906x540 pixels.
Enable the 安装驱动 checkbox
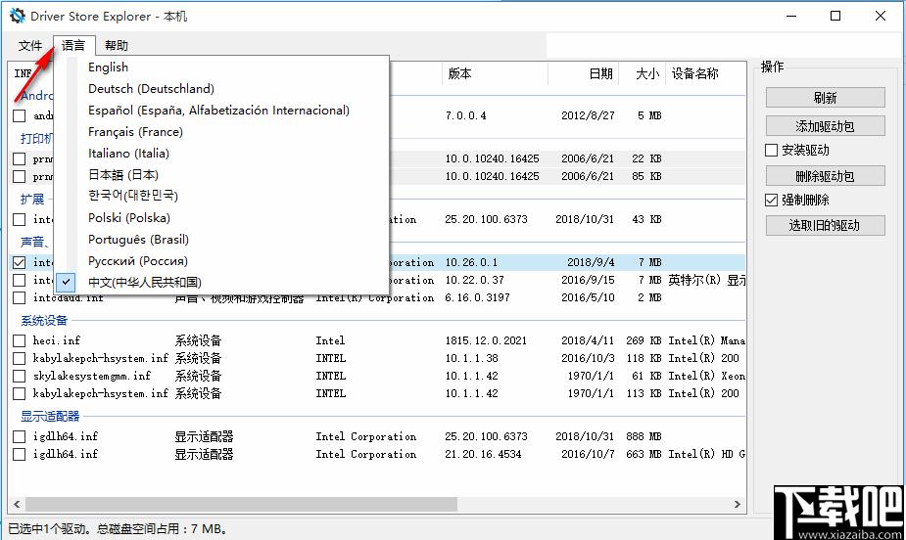772,150
